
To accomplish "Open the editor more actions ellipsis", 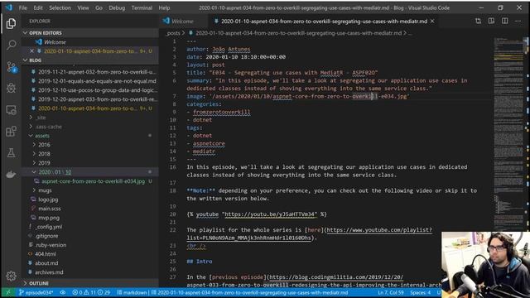I will (518, 22).
